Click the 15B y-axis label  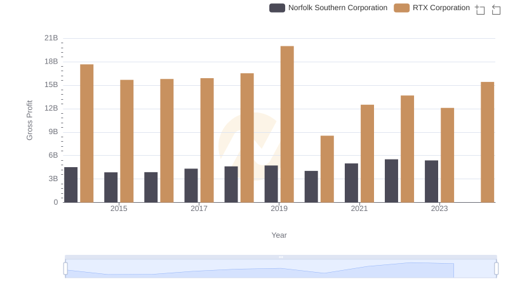coord(51,85)
